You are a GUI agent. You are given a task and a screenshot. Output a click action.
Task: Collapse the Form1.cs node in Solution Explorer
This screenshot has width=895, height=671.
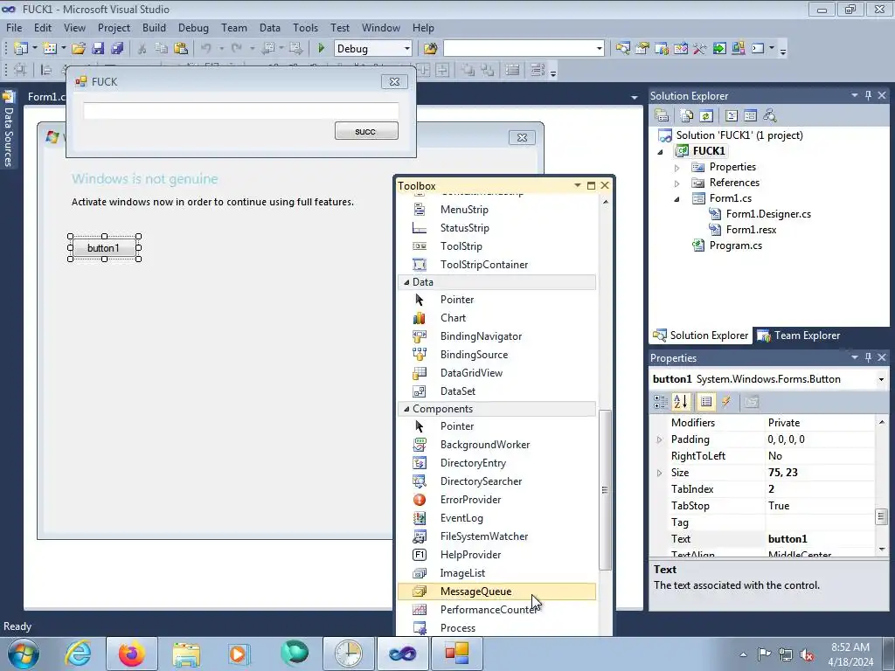pos(677,199)
